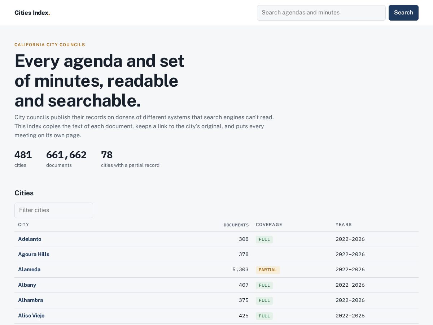Select the City column header
This screenshot has width=433, height=325.
tap(23, 225)
